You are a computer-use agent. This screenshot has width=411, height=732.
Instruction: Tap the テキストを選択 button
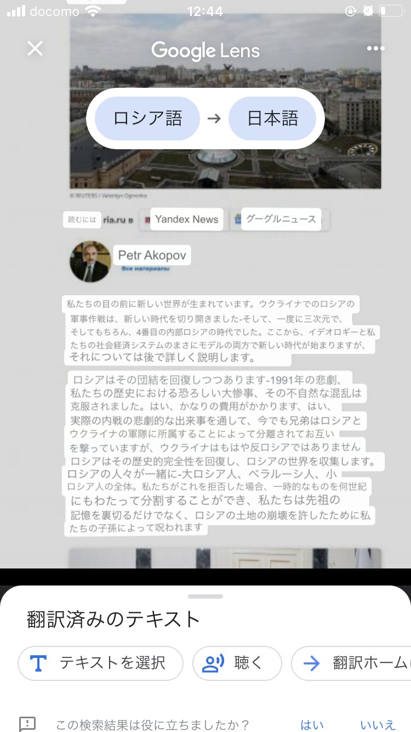coord(100,663)
